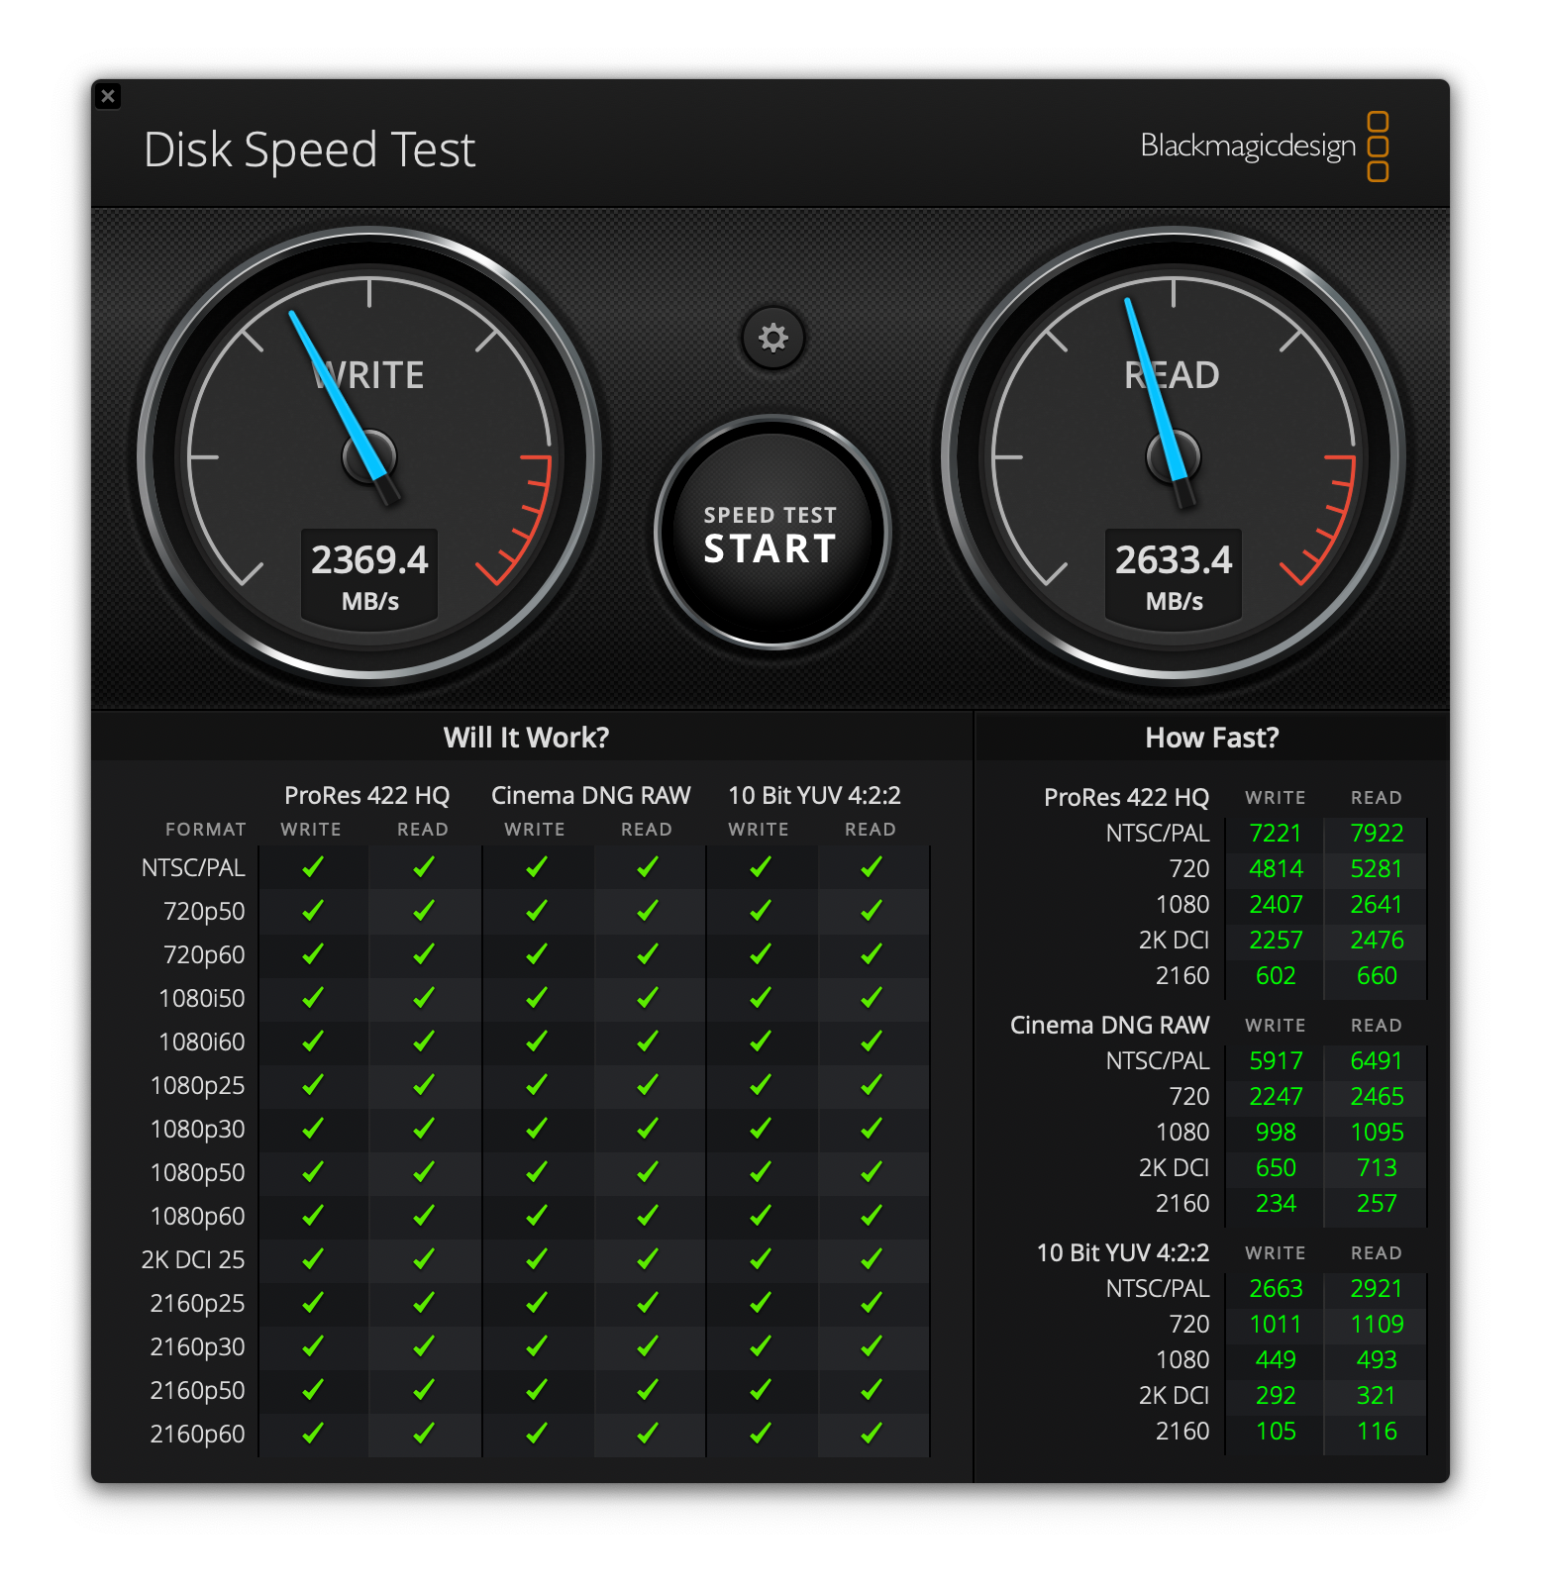The height and width of the screenshot is (1588, 1541).
Task: Click the Blackmagicdesign logo
Action: coord(1264,147)
